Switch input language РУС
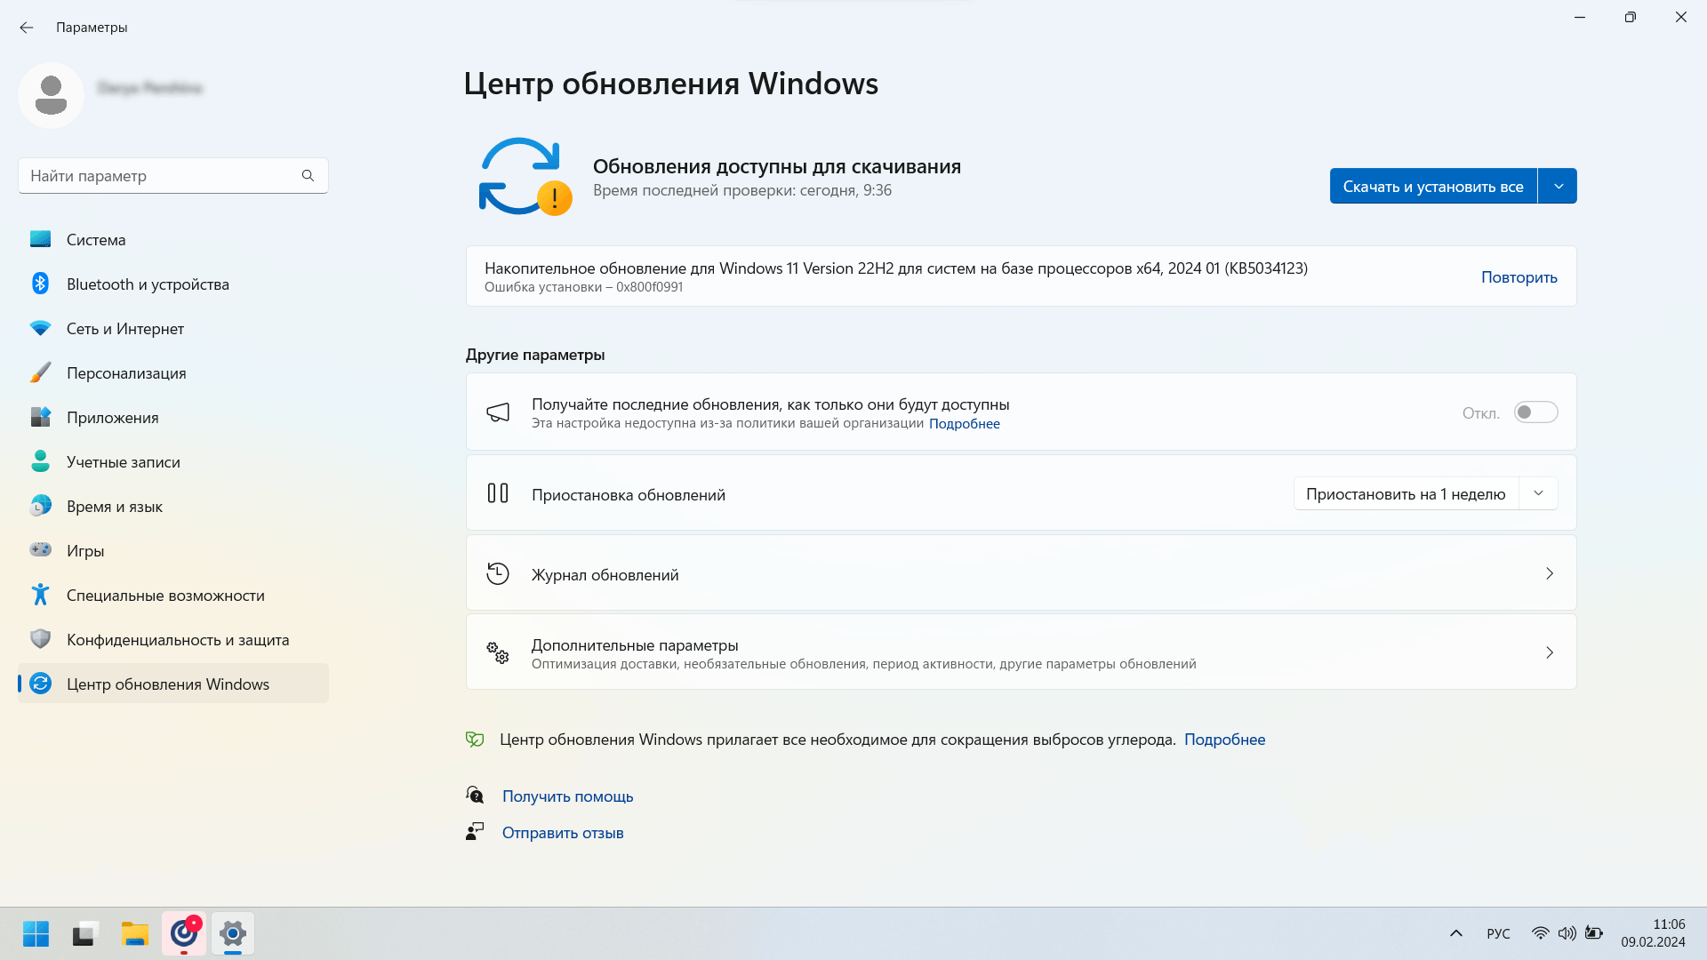The image size is (1707, 960). click(x=1498, y=933)
